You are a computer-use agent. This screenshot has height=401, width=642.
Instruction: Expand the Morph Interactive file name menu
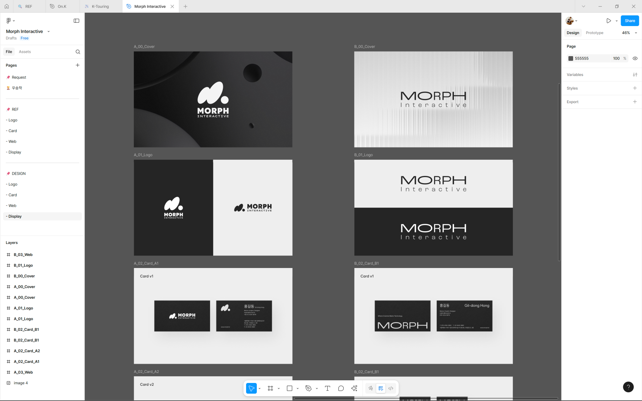coord(48,31)
